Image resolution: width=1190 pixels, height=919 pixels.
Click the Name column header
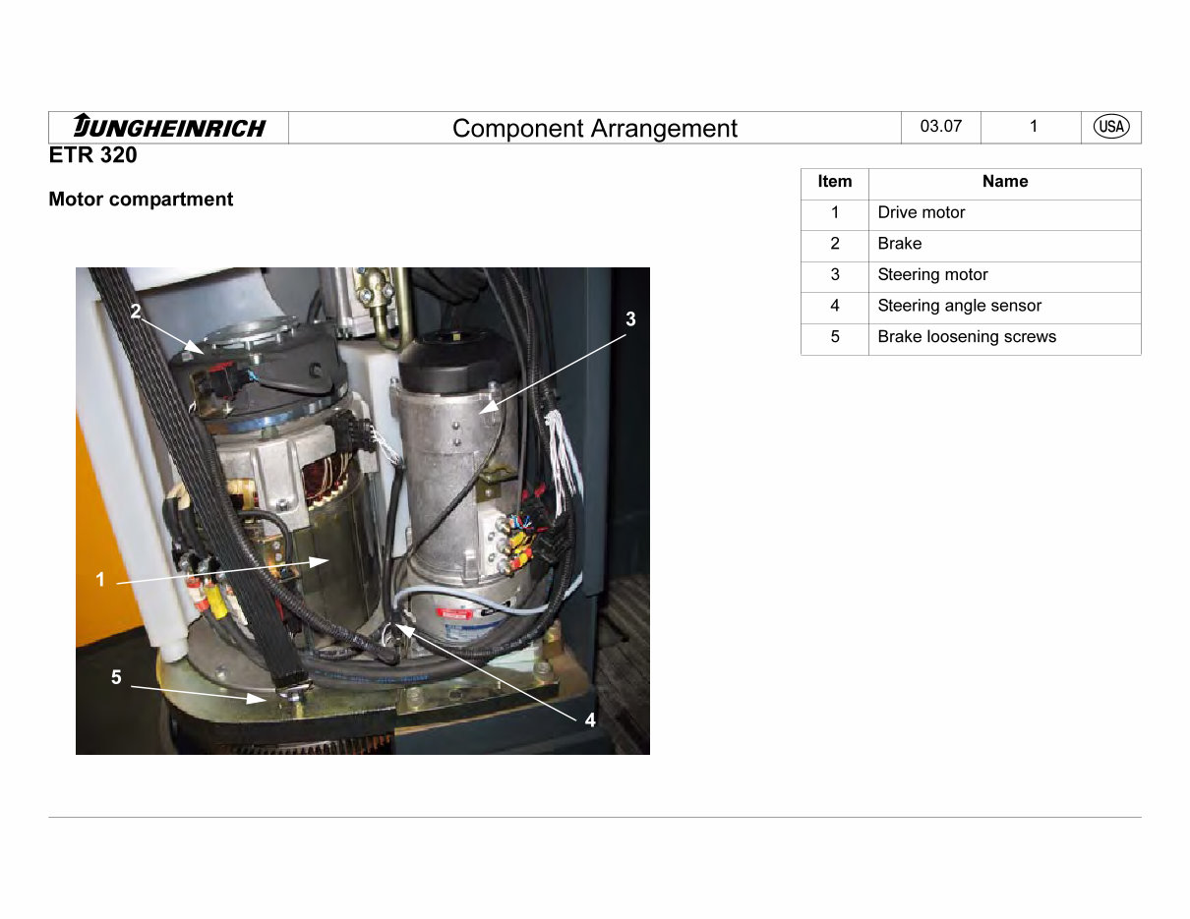click(x=1005, y=182)
